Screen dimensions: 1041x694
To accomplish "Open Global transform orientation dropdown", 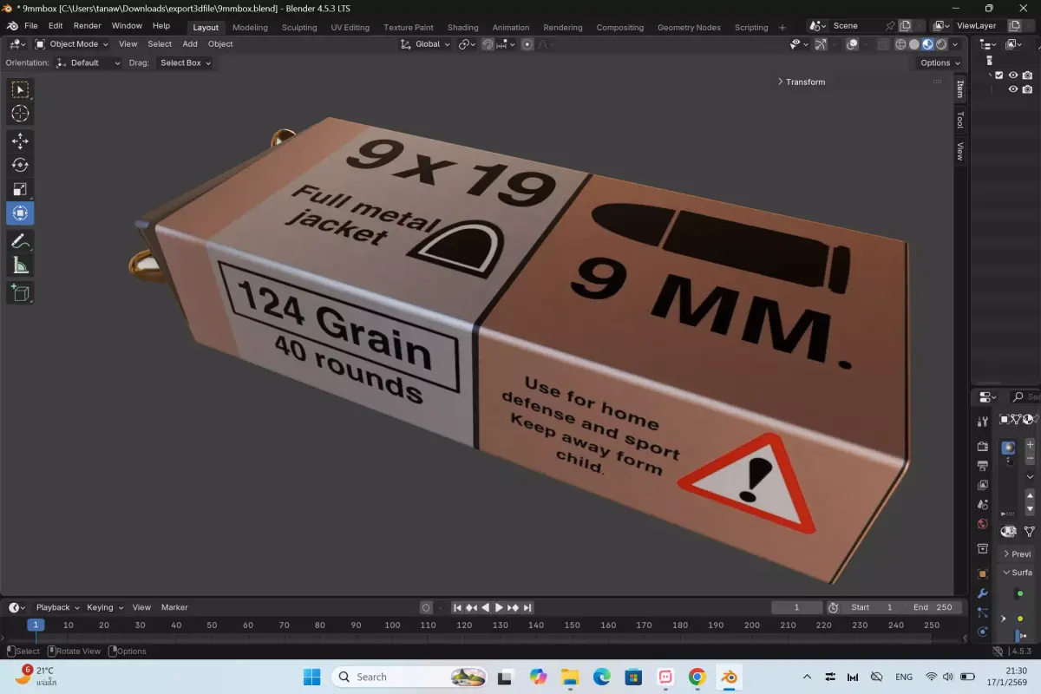I will 426,44.
